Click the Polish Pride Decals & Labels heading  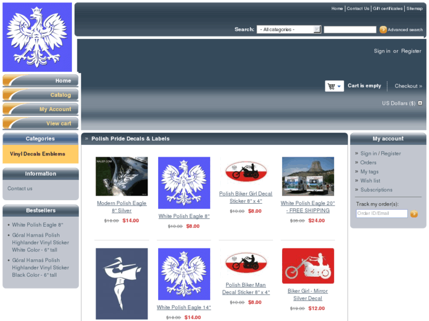[130, 139]
